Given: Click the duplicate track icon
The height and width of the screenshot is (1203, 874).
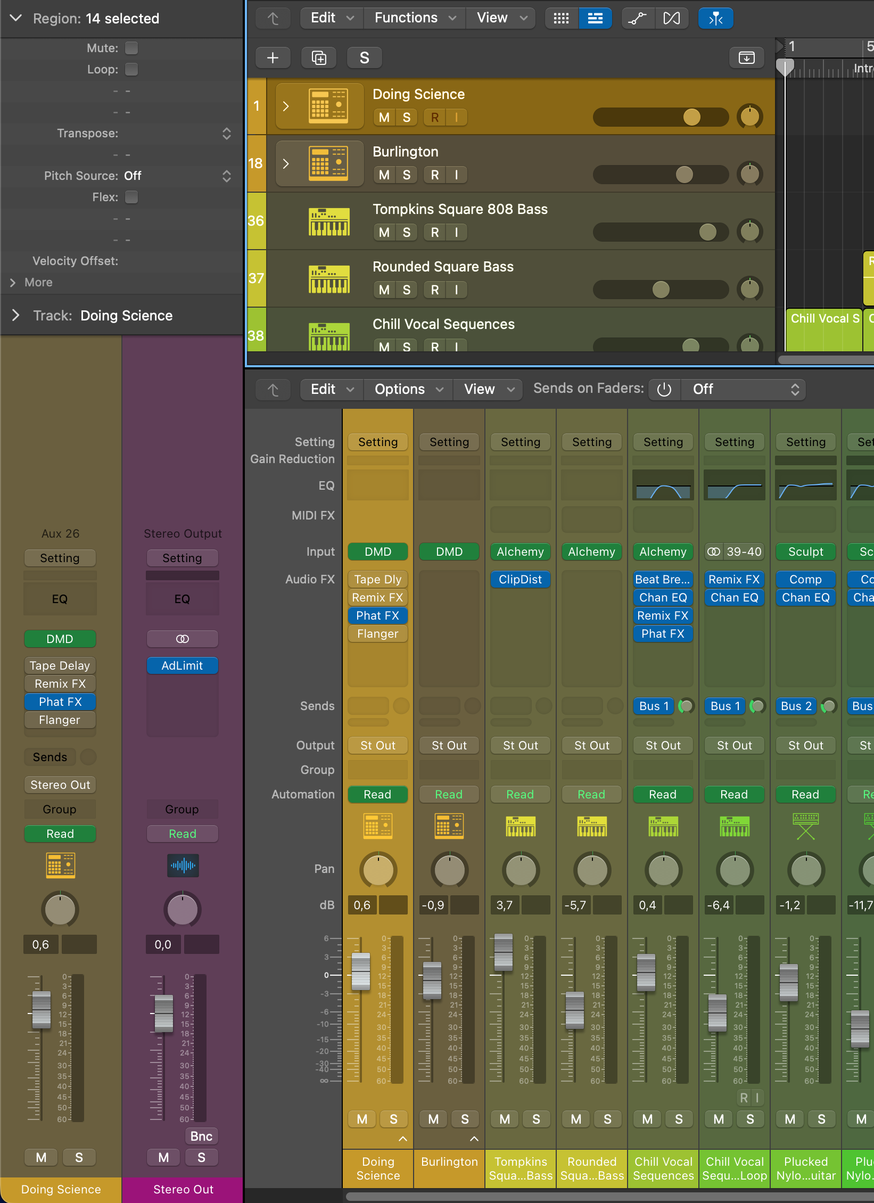Looking at the screenshot, I should 318,57.
